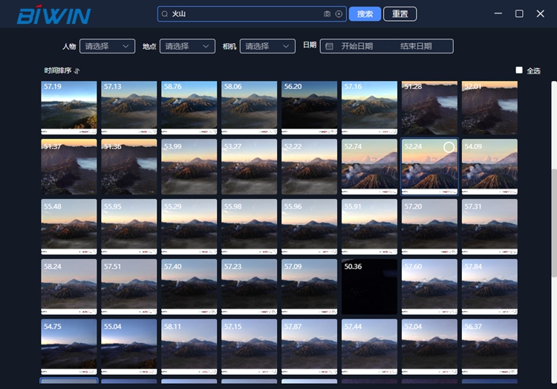Open the thumbnail labeled 58.11
Viewport: 557px width, 389px height.
click(189, 347)
